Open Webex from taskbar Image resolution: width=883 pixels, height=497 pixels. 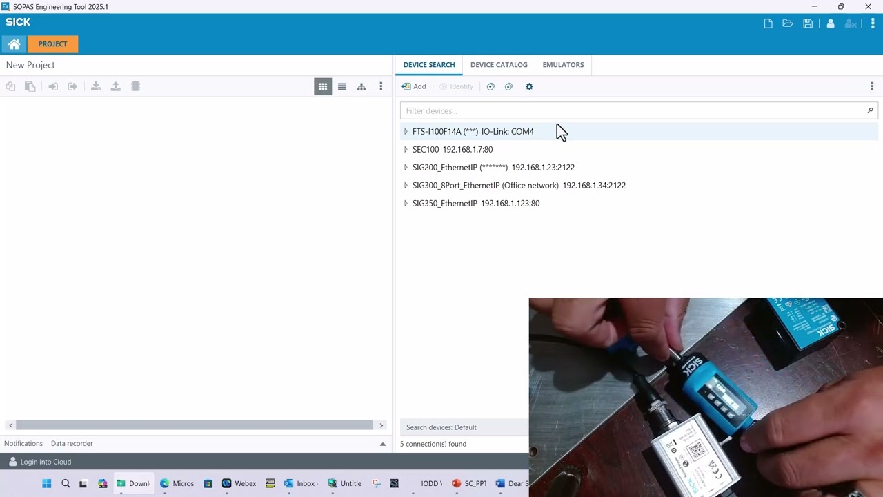239,483
